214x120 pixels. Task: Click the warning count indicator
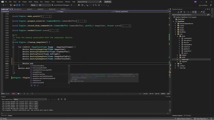pos(19,94)
